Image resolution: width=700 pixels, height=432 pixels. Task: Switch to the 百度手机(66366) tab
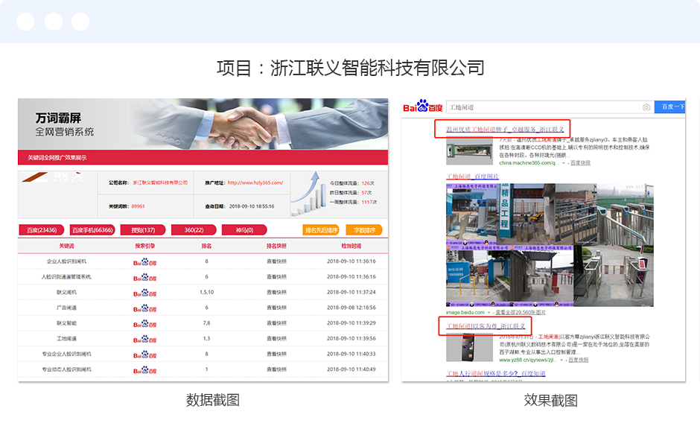pos(92,230)
